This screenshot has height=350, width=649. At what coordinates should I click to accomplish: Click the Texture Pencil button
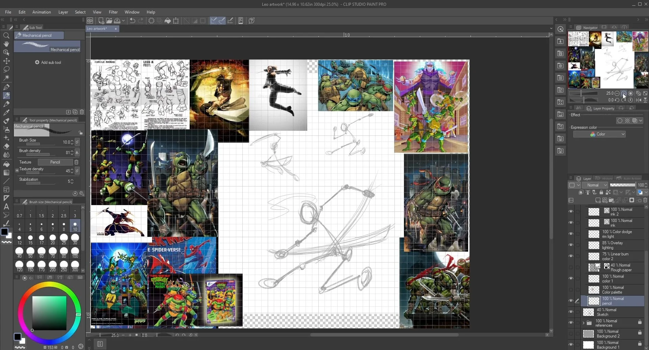click(55, 162)
